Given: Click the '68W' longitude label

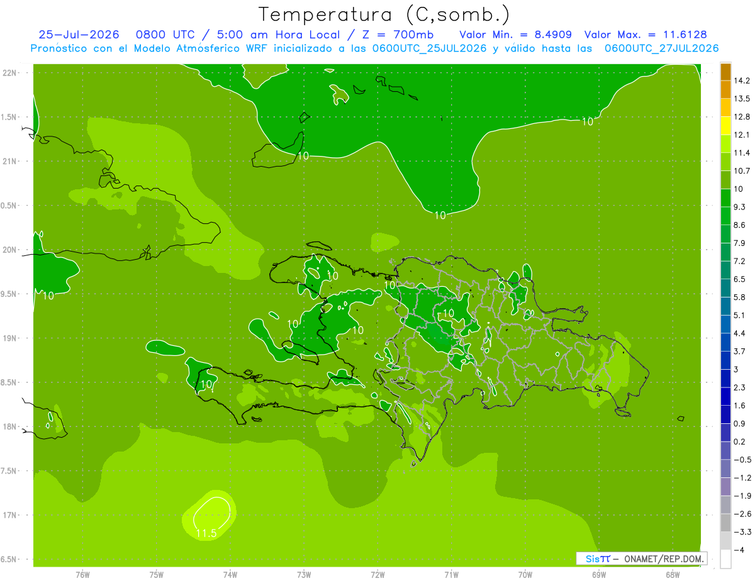Looking at the screenshot, I should [x=673, y=575].
